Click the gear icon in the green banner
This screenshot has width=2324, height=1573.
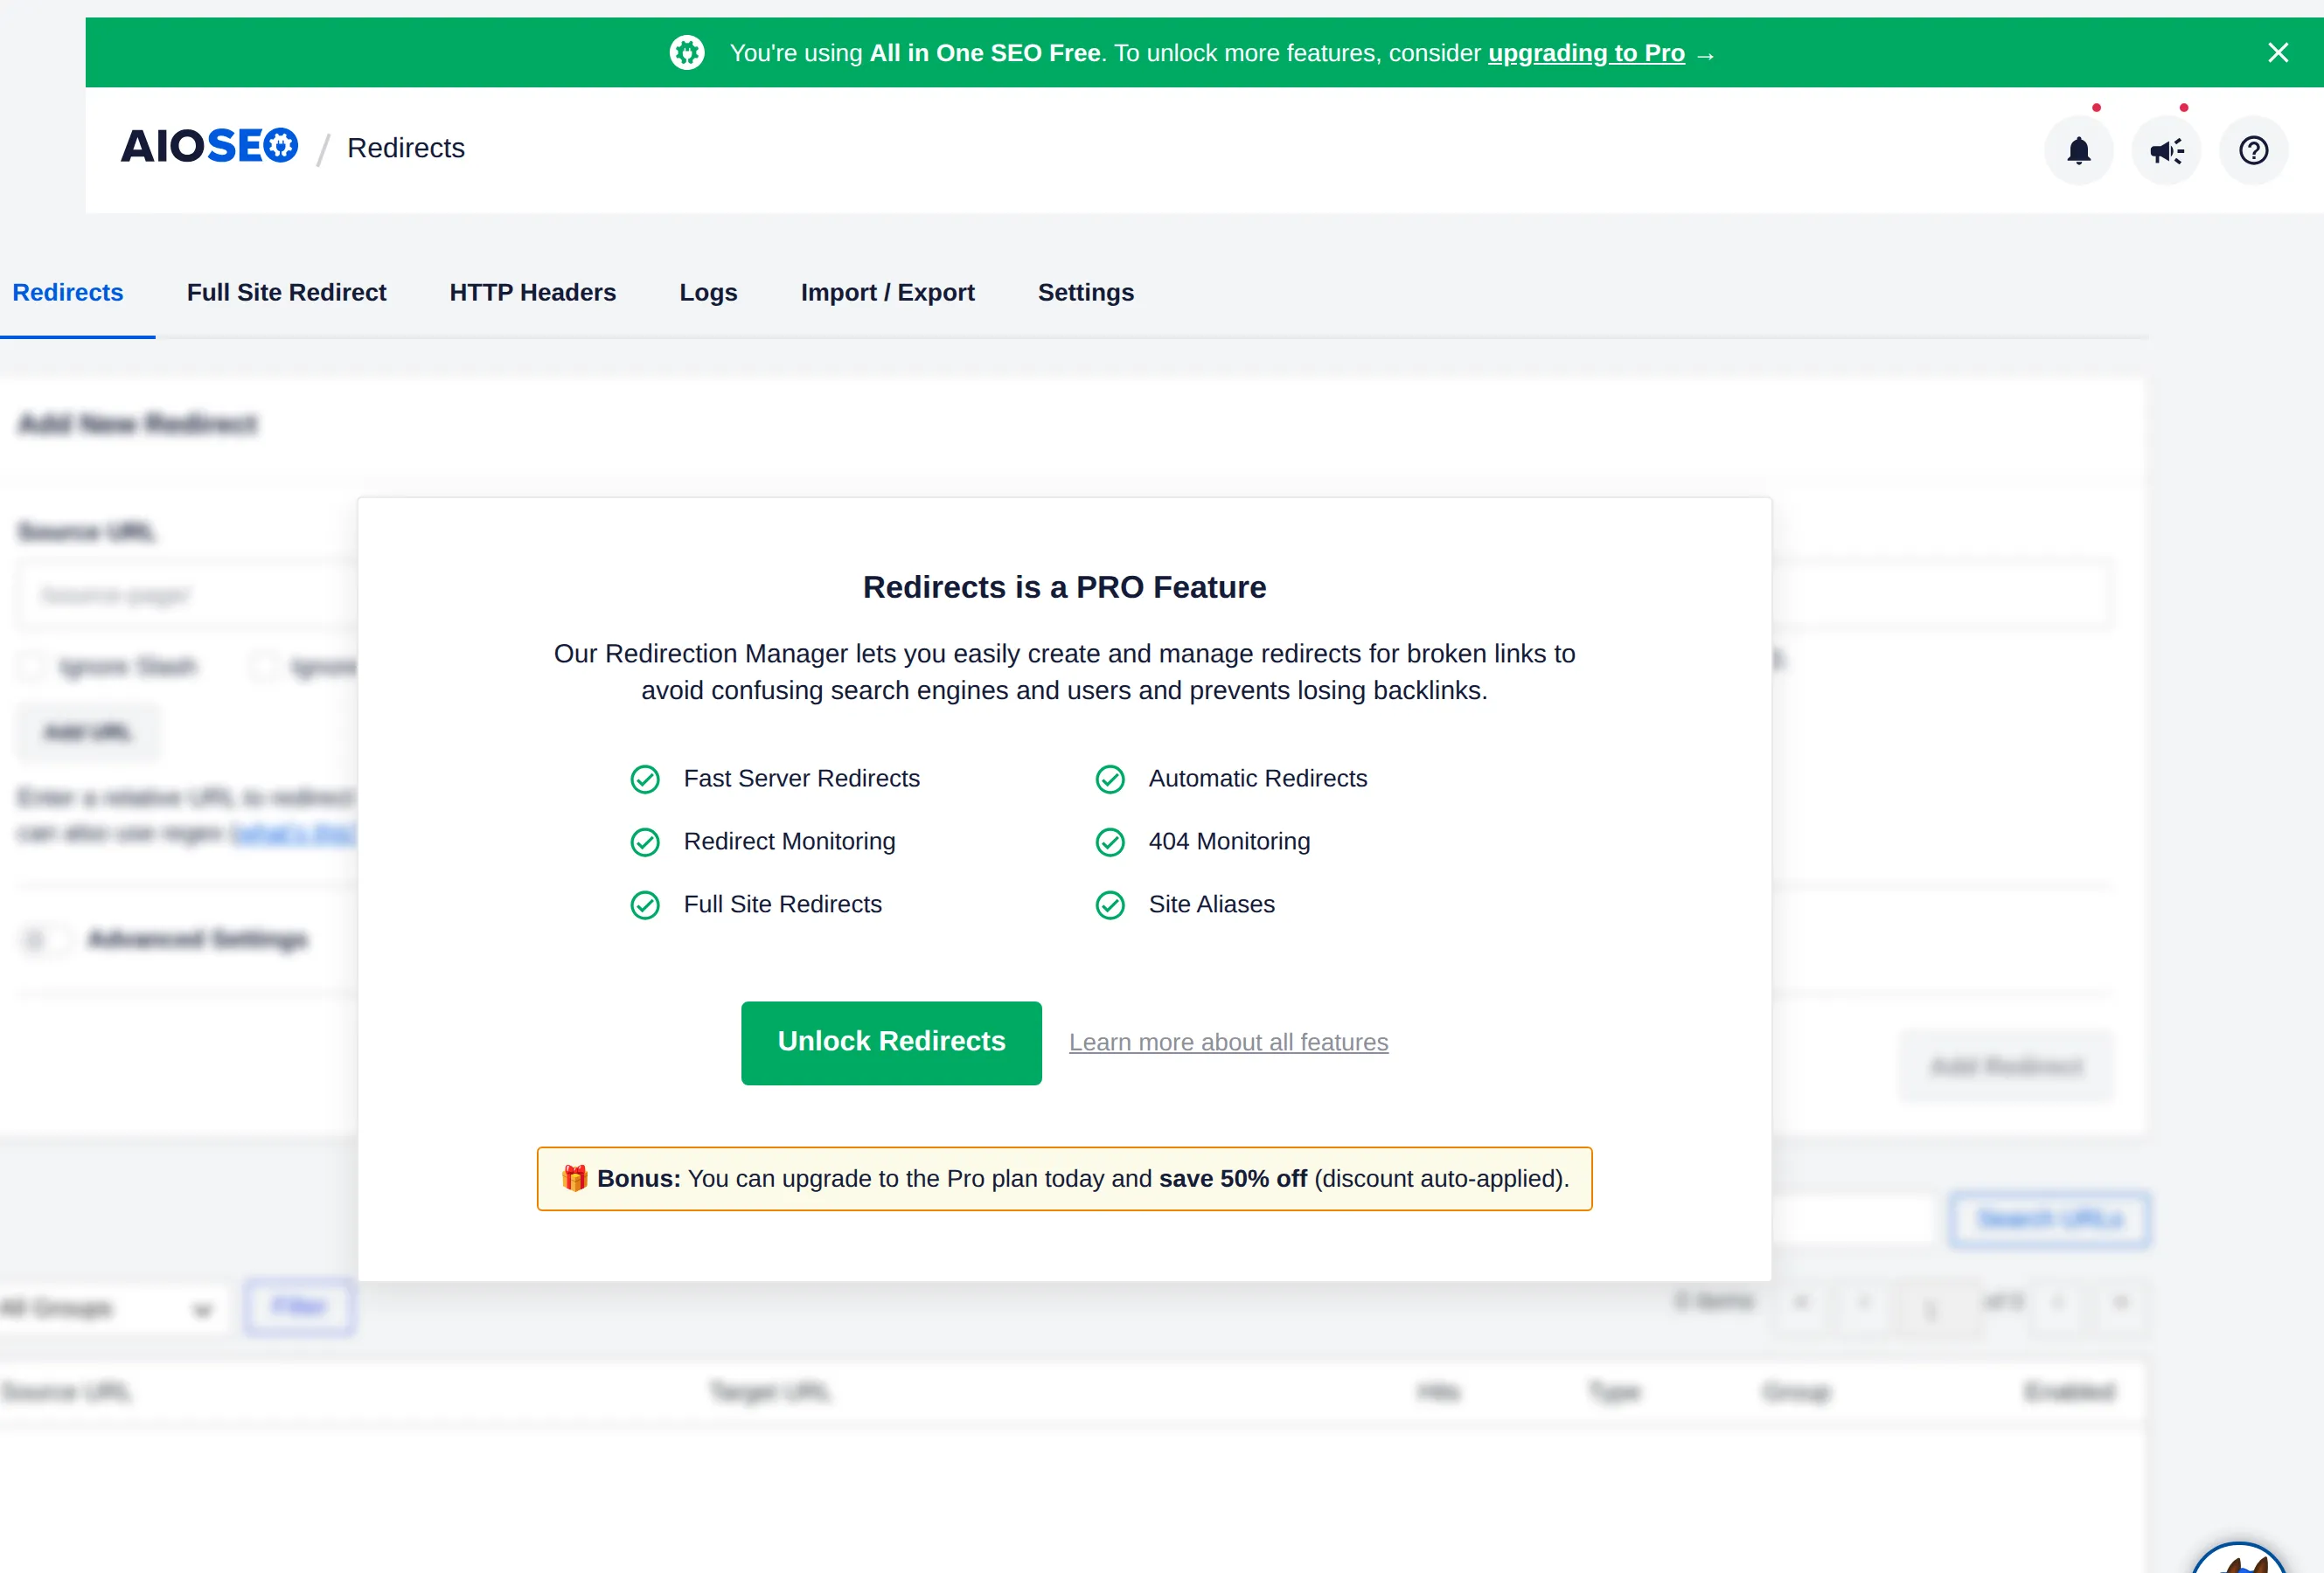click(687, 53)
